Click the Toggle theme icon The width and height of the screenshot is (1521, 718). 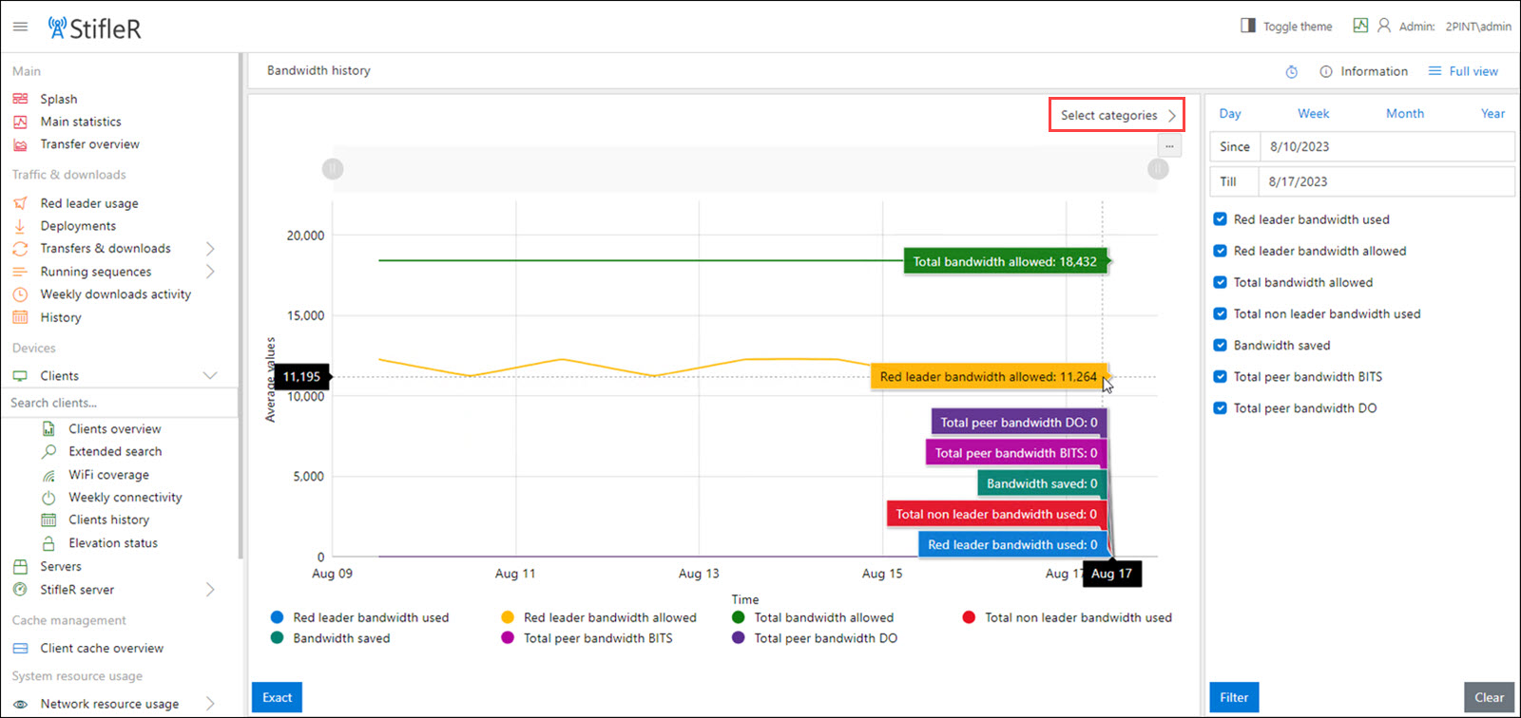pyautogui.click(x=1248, y=26)
